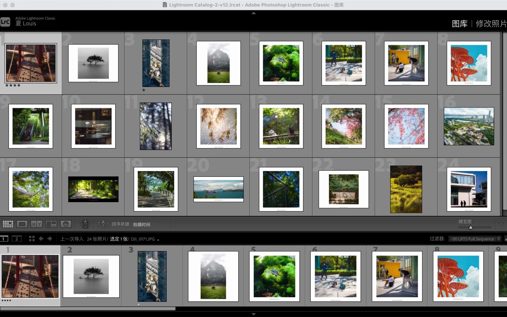Select grid photo 8 red sculpture
Screen dimensions: 507x317
(469, 63)
